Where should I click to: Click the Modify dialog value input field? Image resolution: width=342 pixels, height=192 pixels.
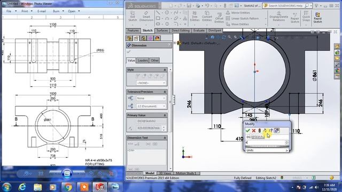[265, 142]
